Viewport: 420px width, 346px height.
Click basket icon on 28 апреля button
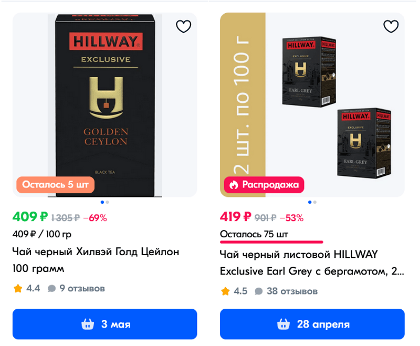[x=283, y=324]
